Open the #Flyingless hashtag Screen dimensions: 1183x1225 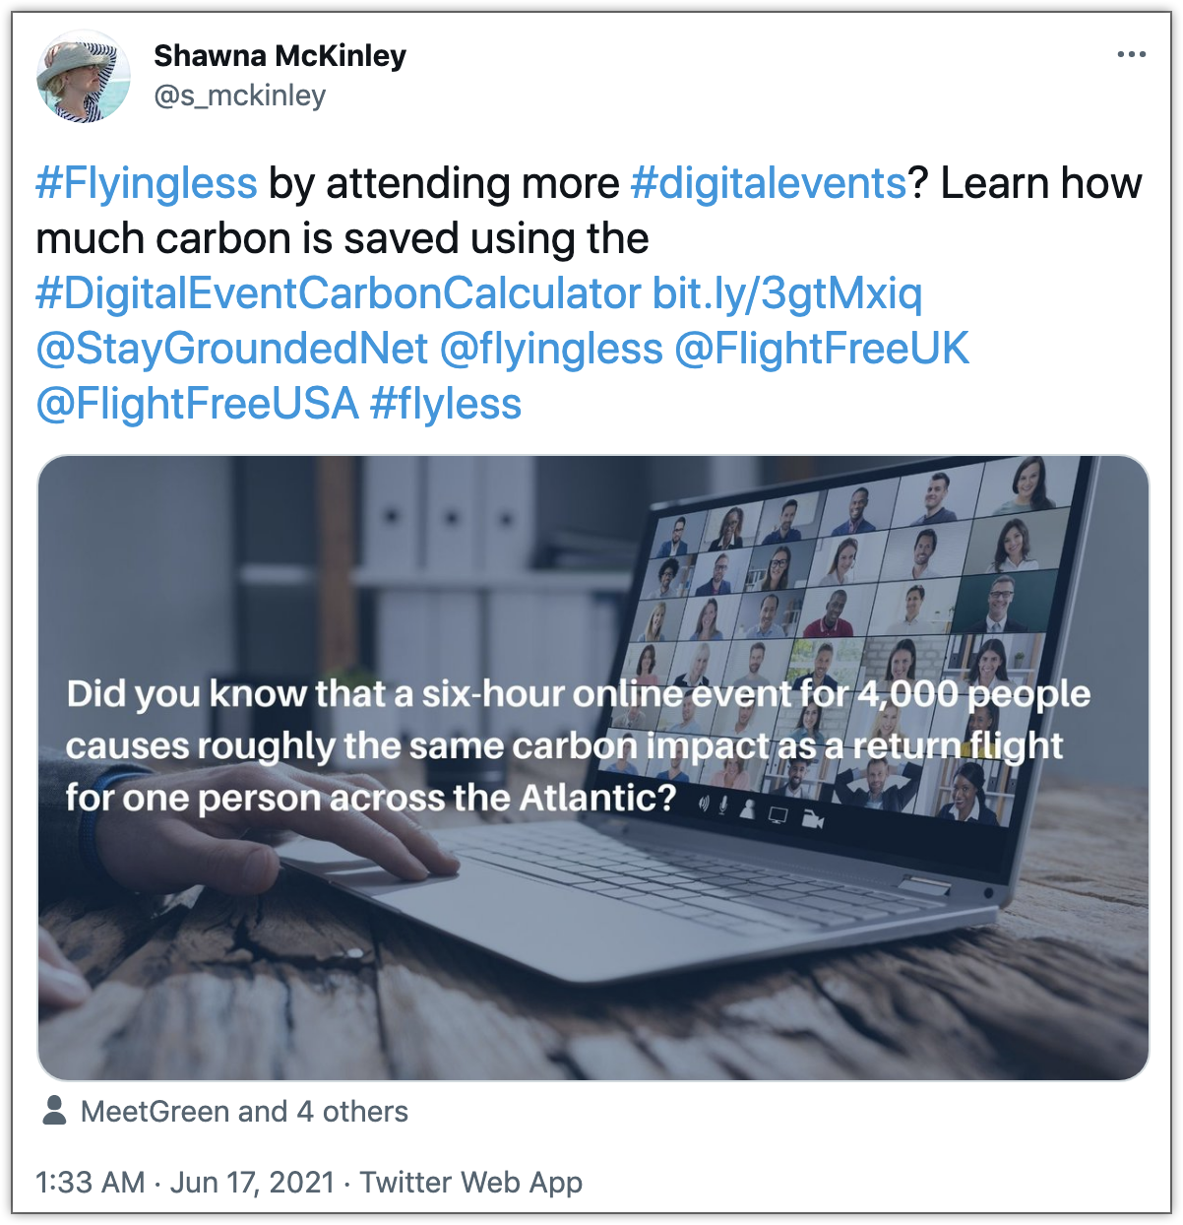(147, 184)
